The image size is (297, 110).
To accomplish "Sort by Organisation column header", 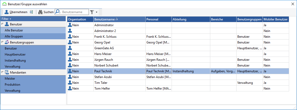I will click(x=80, y=19).
